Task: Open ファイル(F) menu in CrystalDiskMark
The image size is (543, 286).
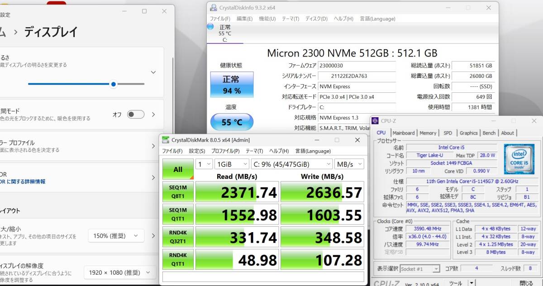Action: [172, 151]
